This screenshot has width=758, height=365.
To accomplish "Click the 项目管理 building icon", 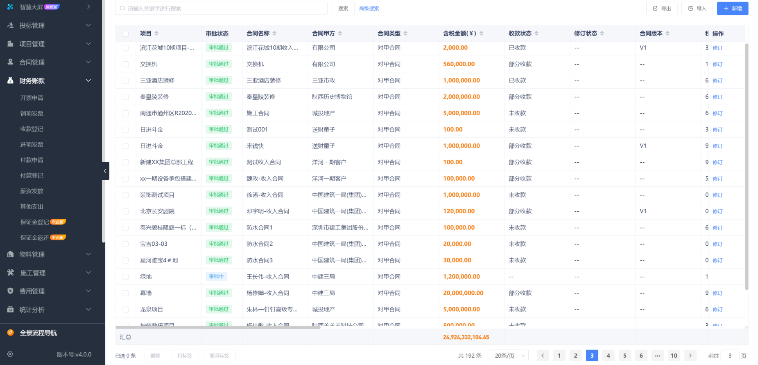I will point(10,44).
